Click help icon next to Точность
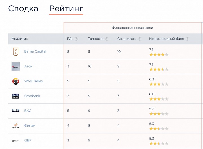The height and width of the screenshot is (149, 203). (x=107, y=39)
